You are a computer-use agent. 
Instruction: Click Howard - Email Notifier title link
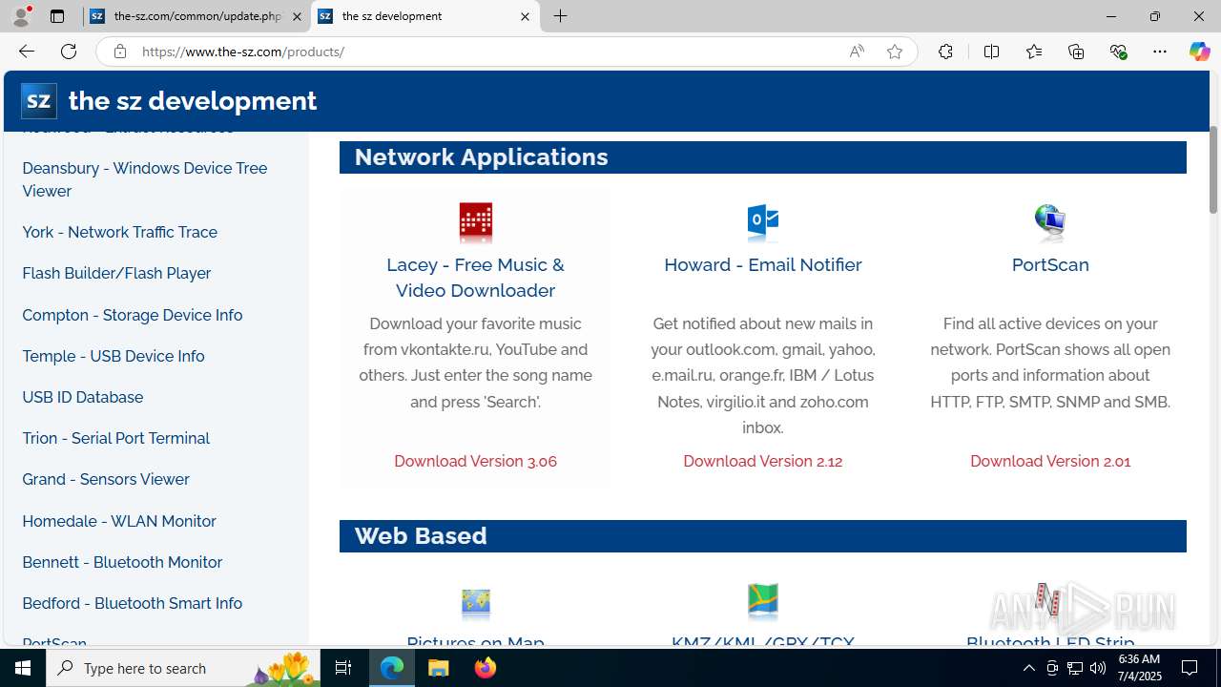pos(762,264)
